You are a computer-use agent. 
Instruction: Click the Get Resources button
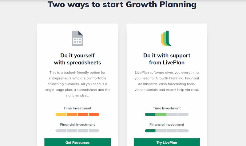(x=77, y=142)
